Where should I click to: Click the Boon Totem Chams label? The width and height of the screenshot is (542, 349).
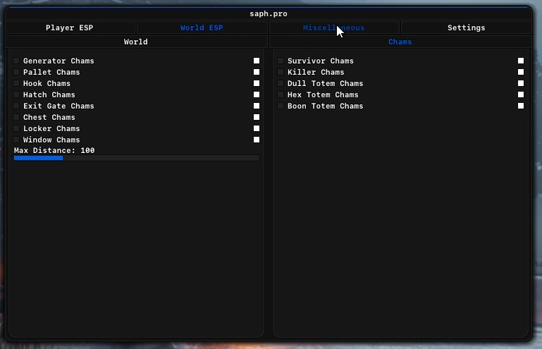325,106
